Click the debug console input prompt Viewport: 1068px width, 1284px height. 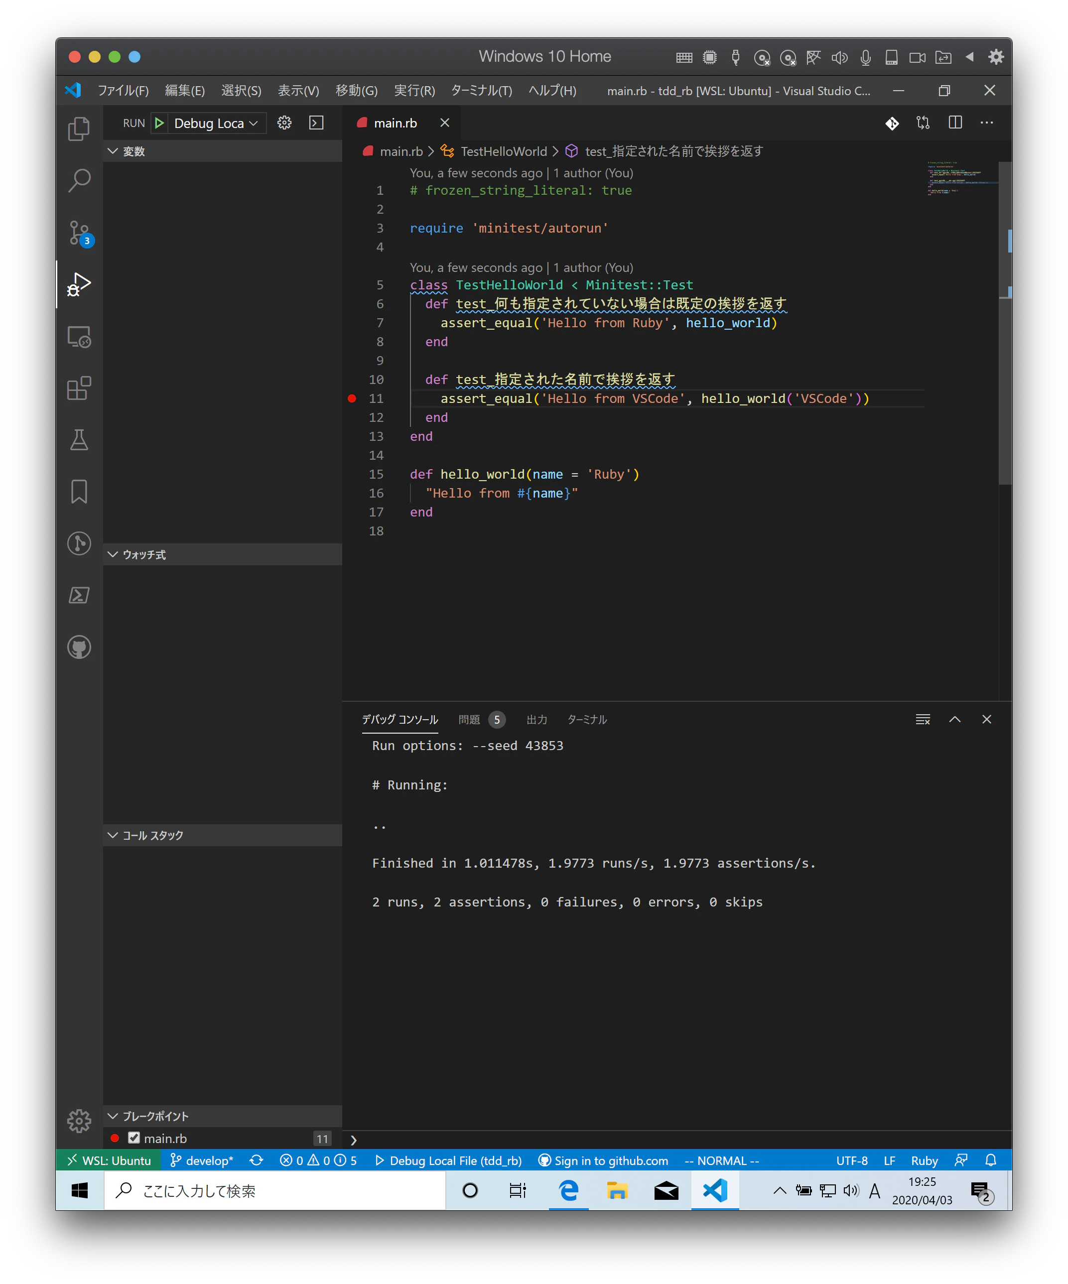[676, 1140]
